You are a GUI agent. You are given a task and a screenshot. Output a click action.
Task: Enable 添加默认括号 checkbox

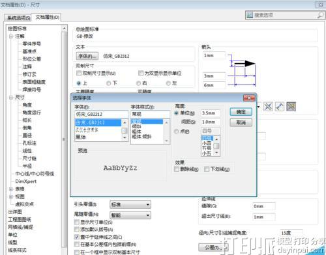[x=76, y=230]
